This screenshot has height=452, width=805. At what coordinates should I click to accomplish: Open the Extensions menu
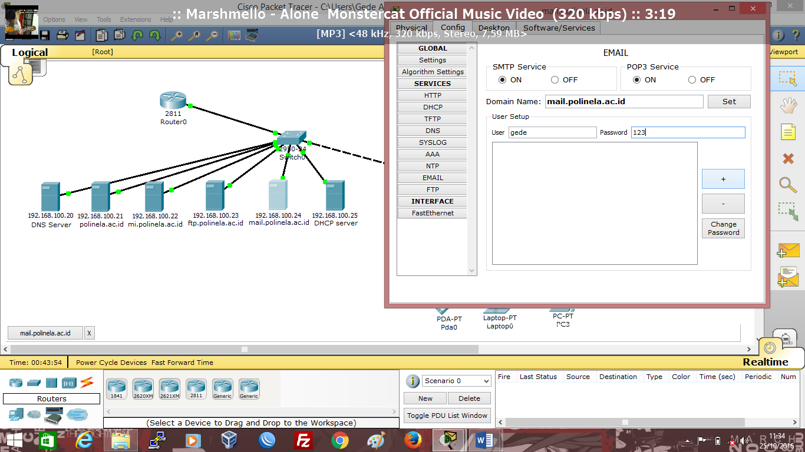coord(136,19)
